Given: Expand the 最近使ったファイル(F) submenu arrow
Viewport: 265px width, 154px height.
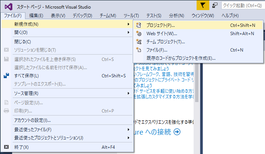Looking at the screenshot, I should [x=129, y=129].
